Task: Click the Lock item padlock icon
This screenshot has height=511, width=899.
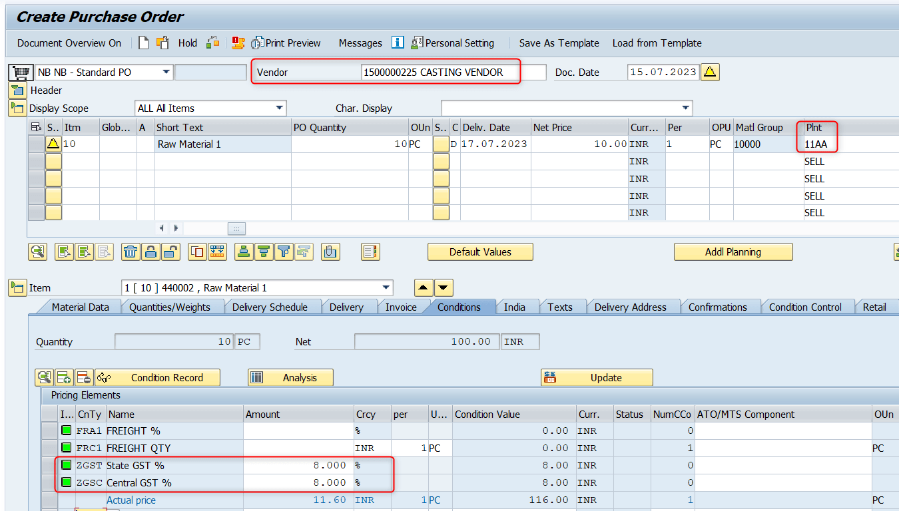Action: tap(151, 252)
